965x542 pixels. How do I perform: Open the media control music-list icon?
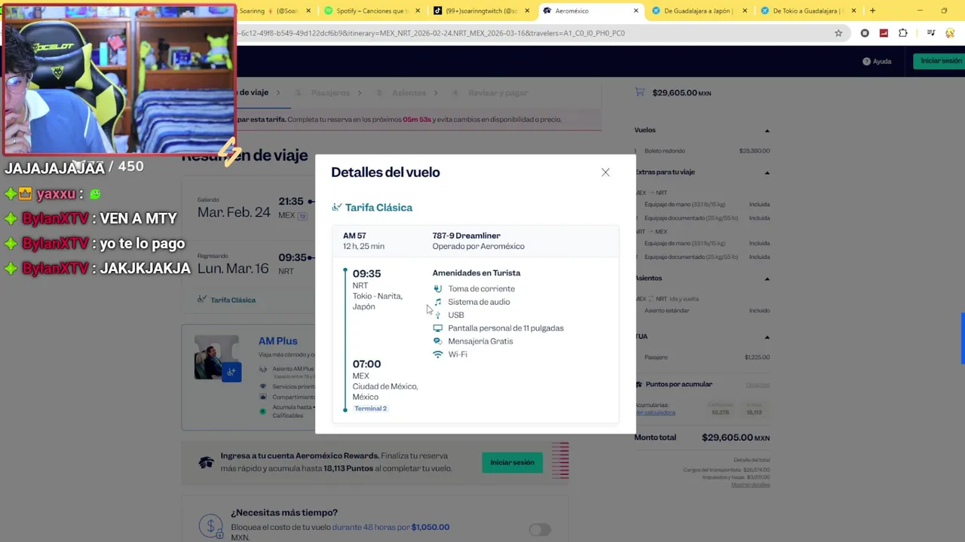[x=931, y=33]
